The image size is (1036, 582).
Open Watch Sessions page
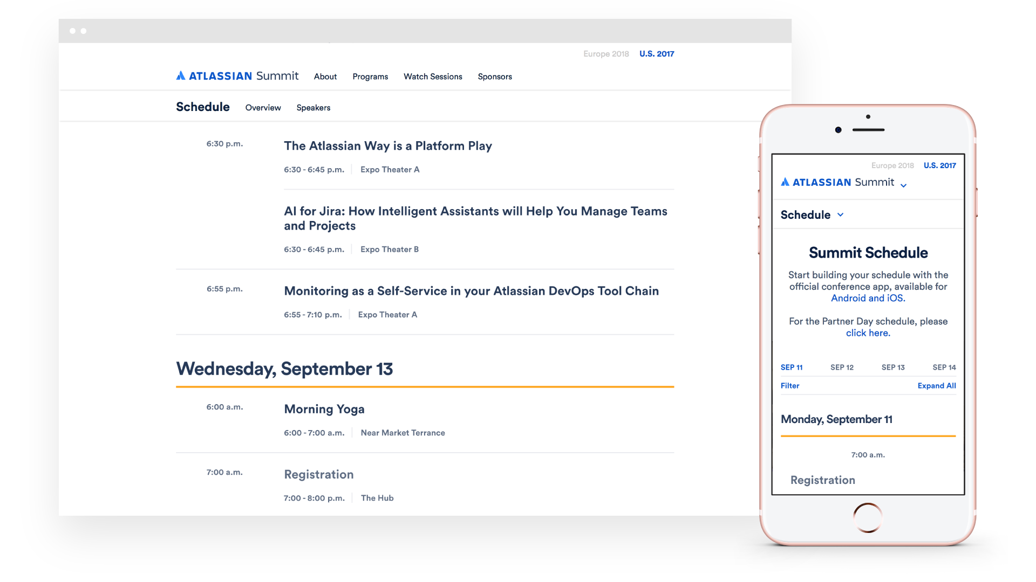(x=433, y=77)
